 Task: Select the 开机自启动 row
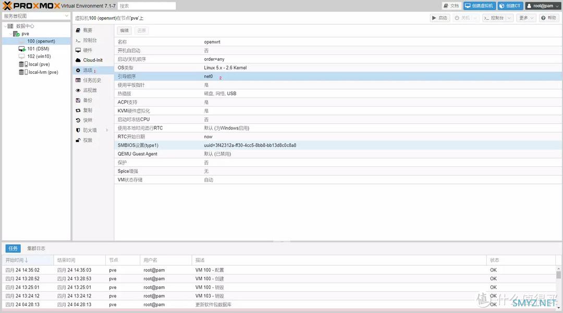(x=338, y=50)
